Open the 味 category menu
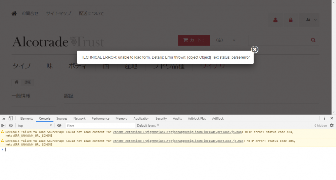Viewport: 336px width, 180px height. 50,66
